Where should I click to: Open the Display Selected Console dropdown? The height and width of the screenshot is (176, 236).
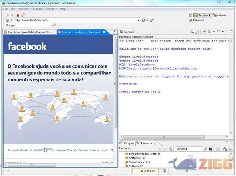tap(214, 32)
